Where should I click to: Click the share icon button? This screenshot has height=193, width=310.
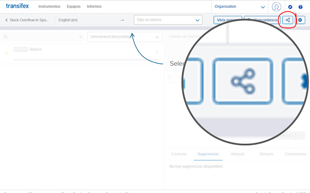point(288,20)
